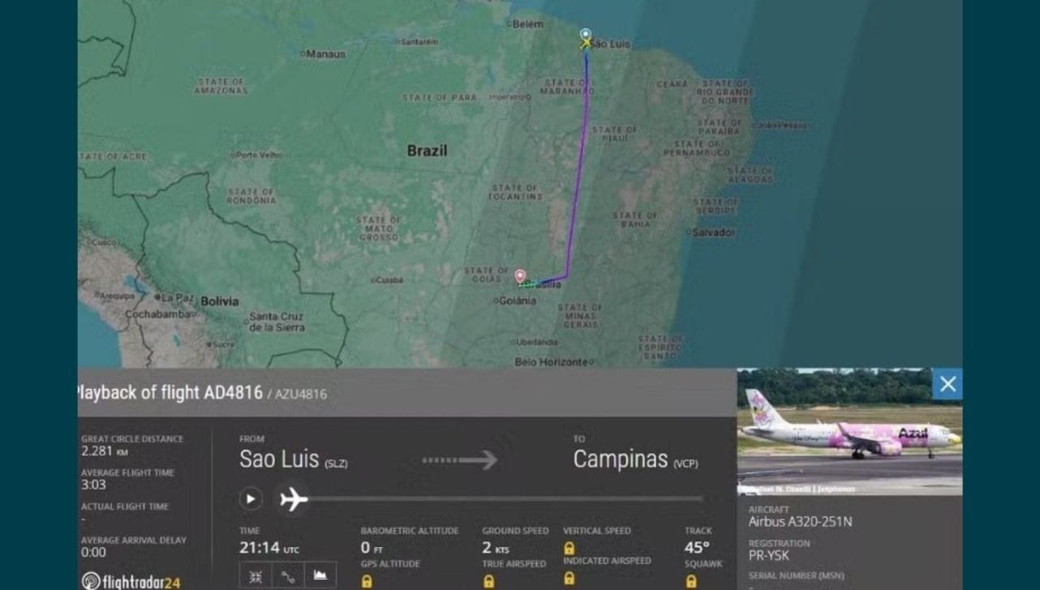Click the red Brasilia location pin
The image size is (1040, 590).
pyautogui.click(x=520, y=276)
